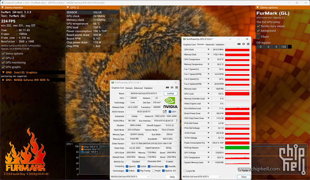
Task: Expand the GPU1 NVIDIA GeForce RTX 5070 Ti section
Action: 3,80
